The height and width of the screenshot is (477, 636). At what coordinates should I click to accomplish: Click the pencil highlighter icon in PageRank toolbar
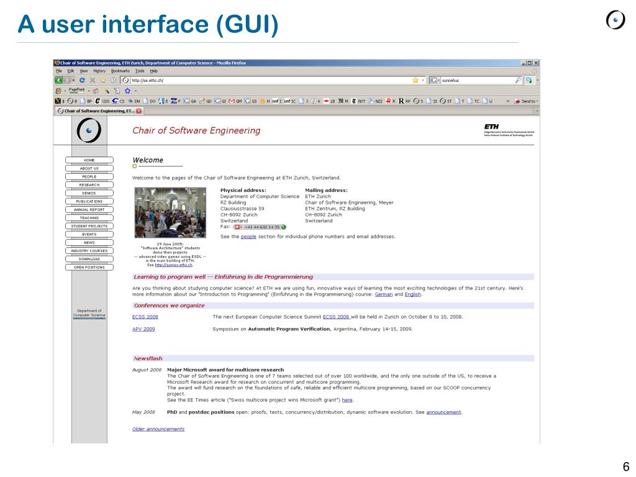coord(107,91)
